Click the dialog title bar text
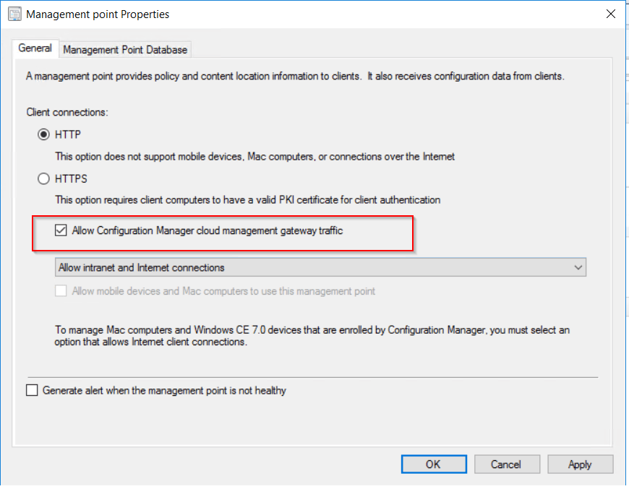This screenshot has width=629, height=489. tap(98, 14)
